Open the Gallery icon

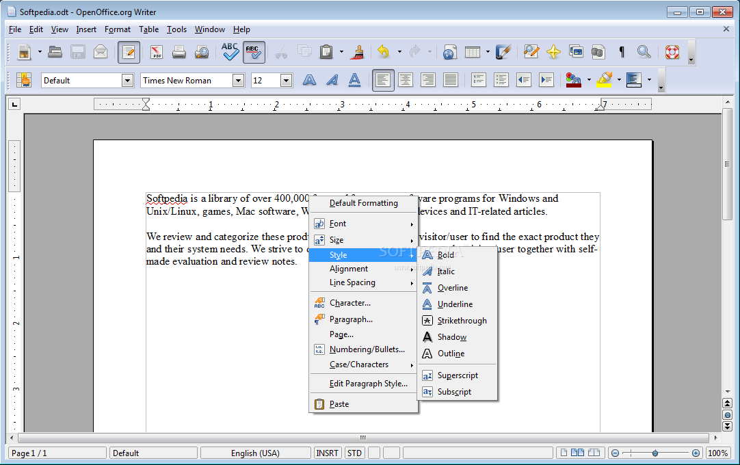point(577,52)
